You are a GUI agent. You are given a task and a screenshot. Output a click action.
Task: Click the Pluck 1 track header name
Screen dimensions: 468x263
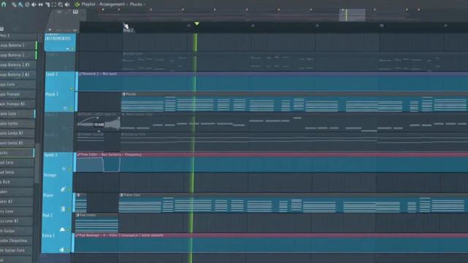tap(52, 94)
